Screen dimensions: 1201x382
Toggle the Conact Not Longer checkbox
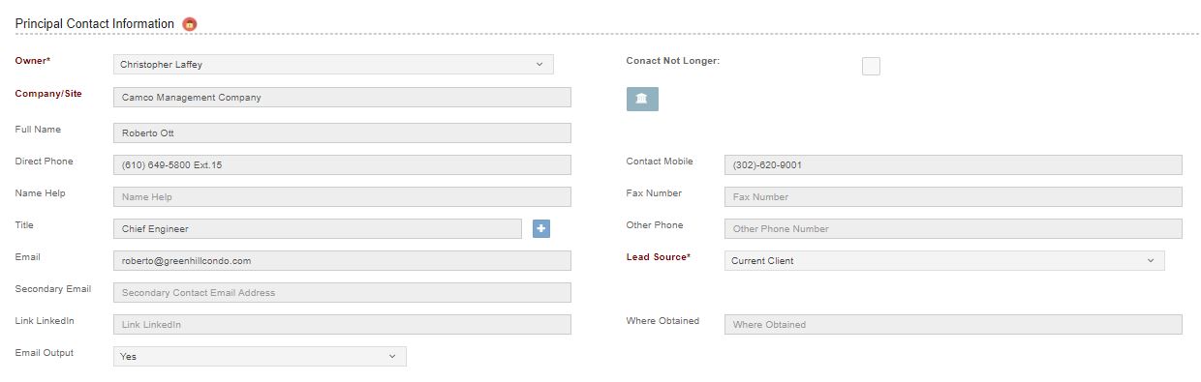click(871, 67)
